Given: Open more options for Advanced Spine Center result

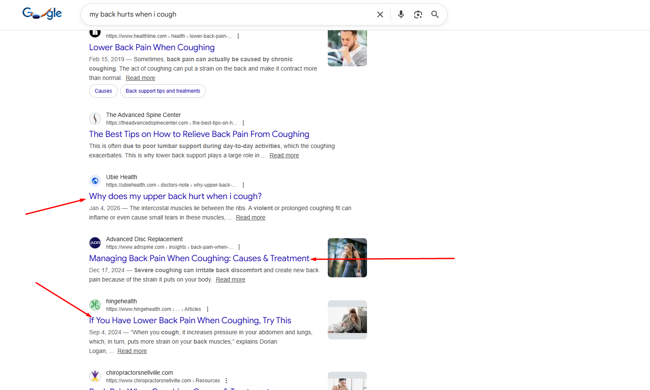Looking at the screenshot, I should click(x=243, y=123).
